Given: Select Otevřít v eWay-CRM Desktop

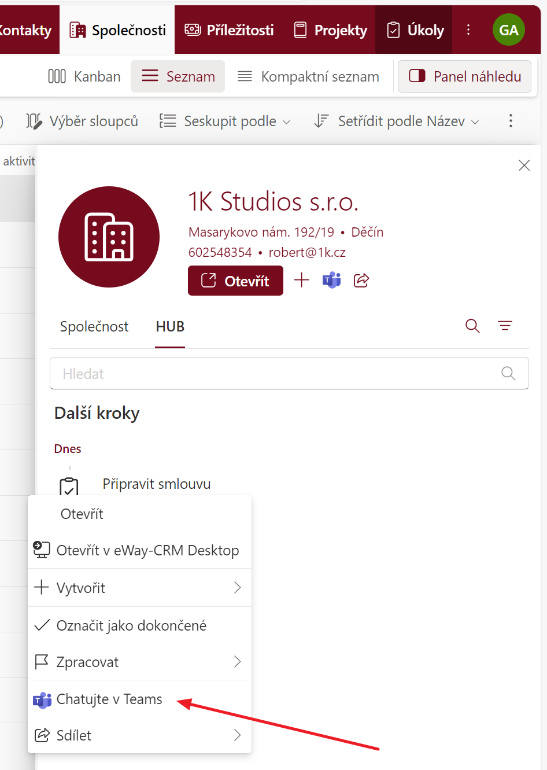Looking at the screenshot, I should tap(140, 550).
